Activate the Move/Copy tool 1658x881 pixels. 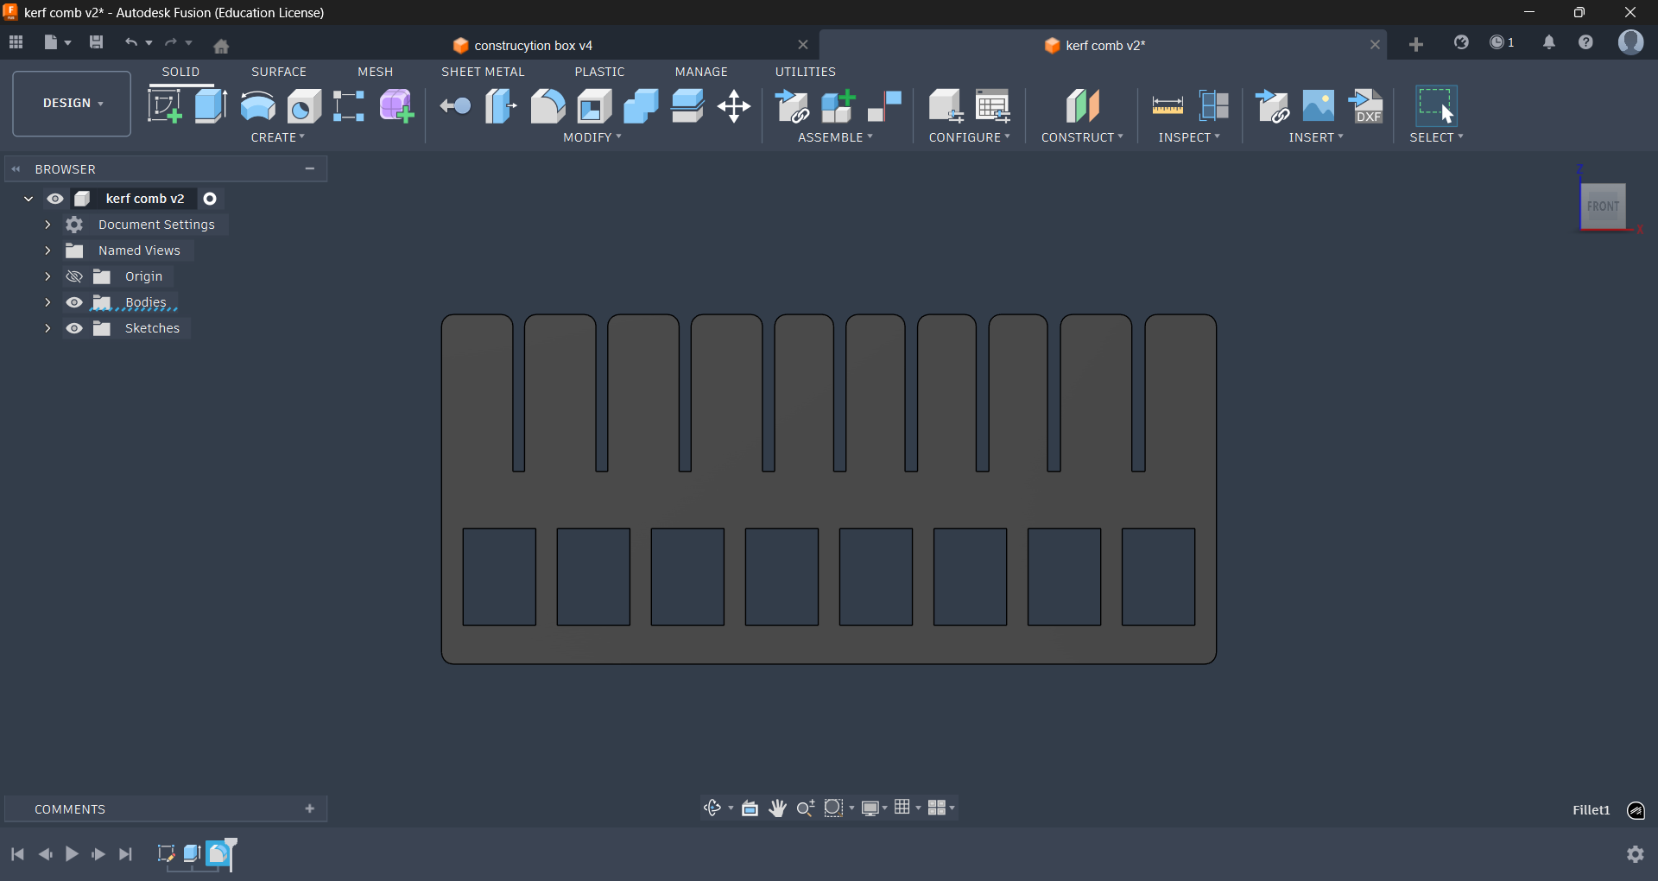tap(734, 106)
